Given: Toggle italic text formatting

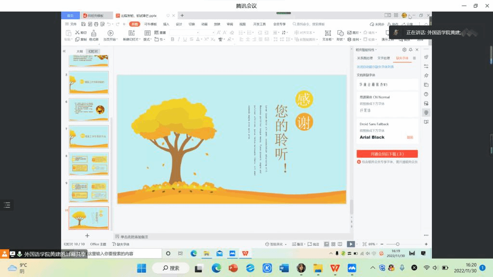Looking at the screenshot, I should (179, 39).
